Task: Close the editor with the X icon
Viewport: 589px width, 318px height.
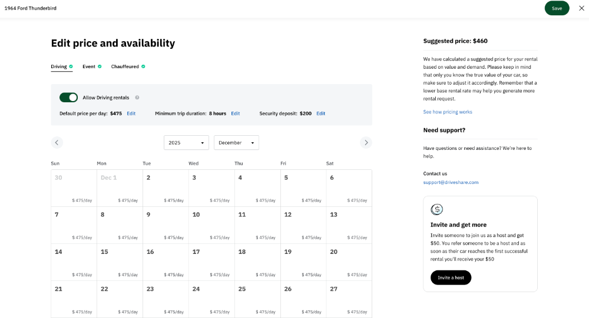Action: point(582,8)
